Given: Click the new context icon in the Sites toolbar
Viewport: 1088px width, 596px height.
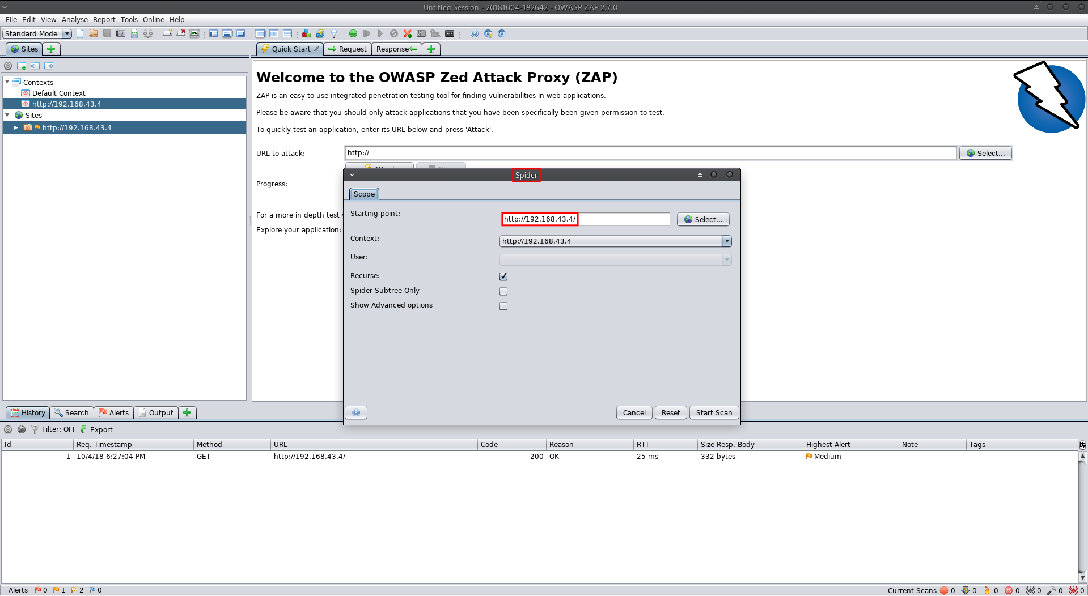Looking at the screenshot, I should (x=22, y=66).
